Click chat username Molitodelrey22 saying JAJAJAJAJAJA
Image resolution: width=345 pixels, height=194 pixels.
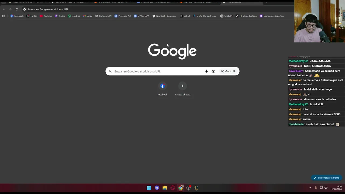298,61
